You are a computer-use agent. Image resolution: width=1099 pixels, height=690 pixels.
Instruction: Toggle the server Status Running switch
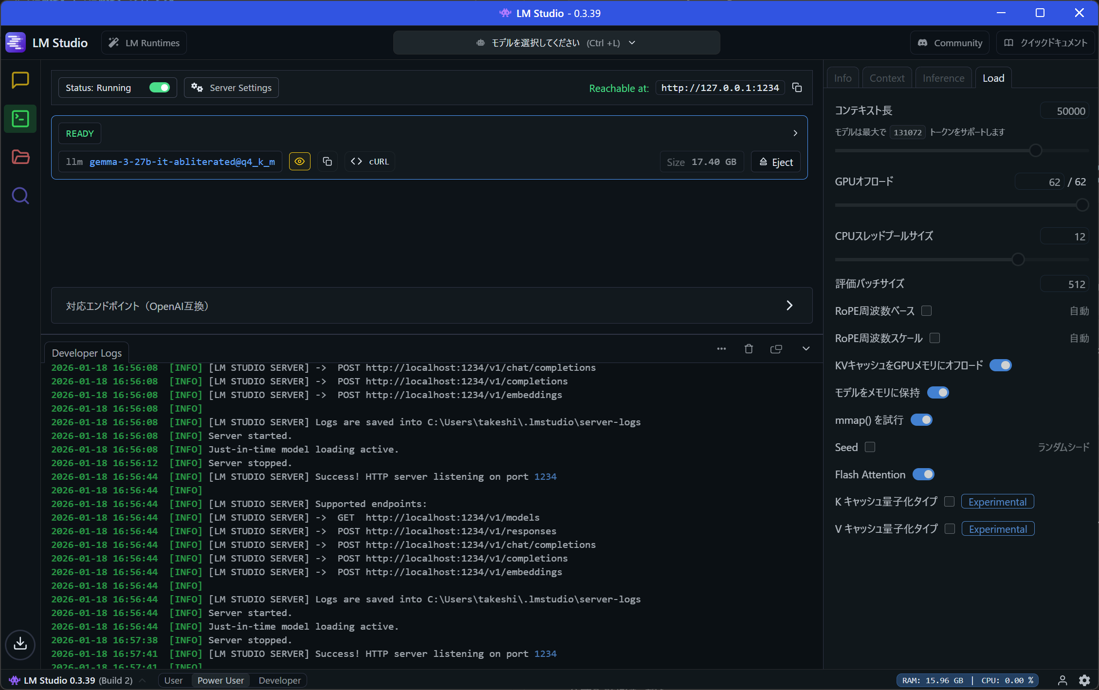159,88
